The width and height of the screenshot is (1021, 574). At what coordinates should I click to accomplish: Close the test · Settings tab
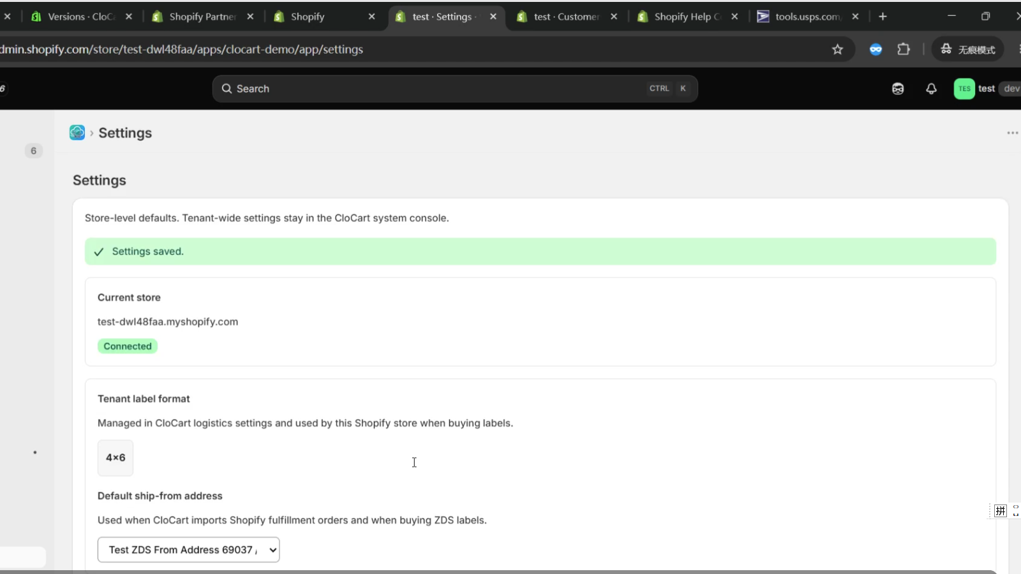coord(493,17)
